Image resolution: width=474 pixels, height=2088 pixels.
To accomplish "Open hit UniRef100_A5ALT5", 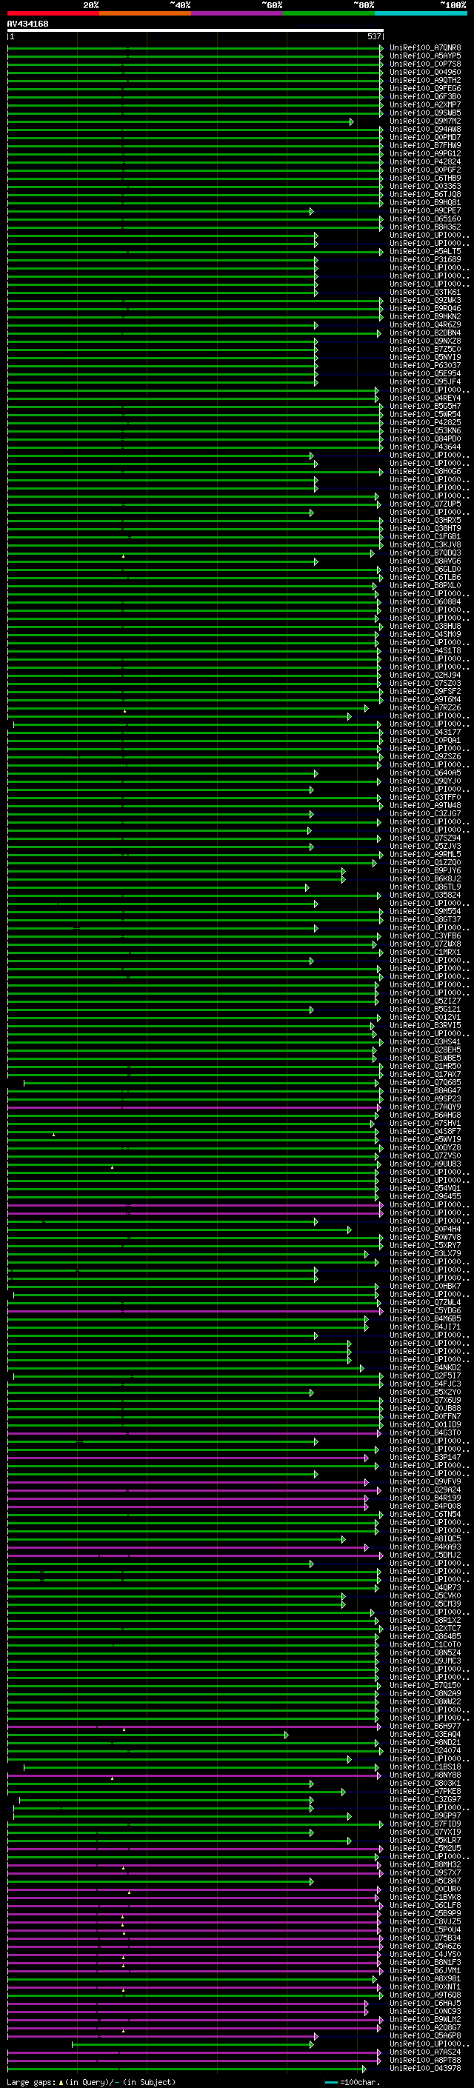I will pos(425,251).
